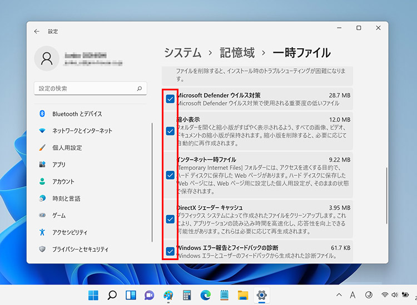Toggle the DirectX シェーダー キャッシュ checkbox

(170, 218)
